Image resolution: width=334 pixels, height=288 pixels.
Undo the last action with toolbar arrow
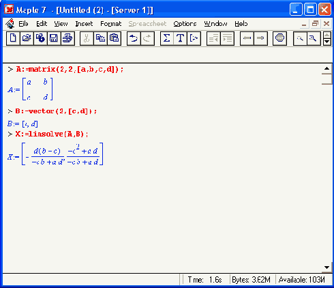134,38
